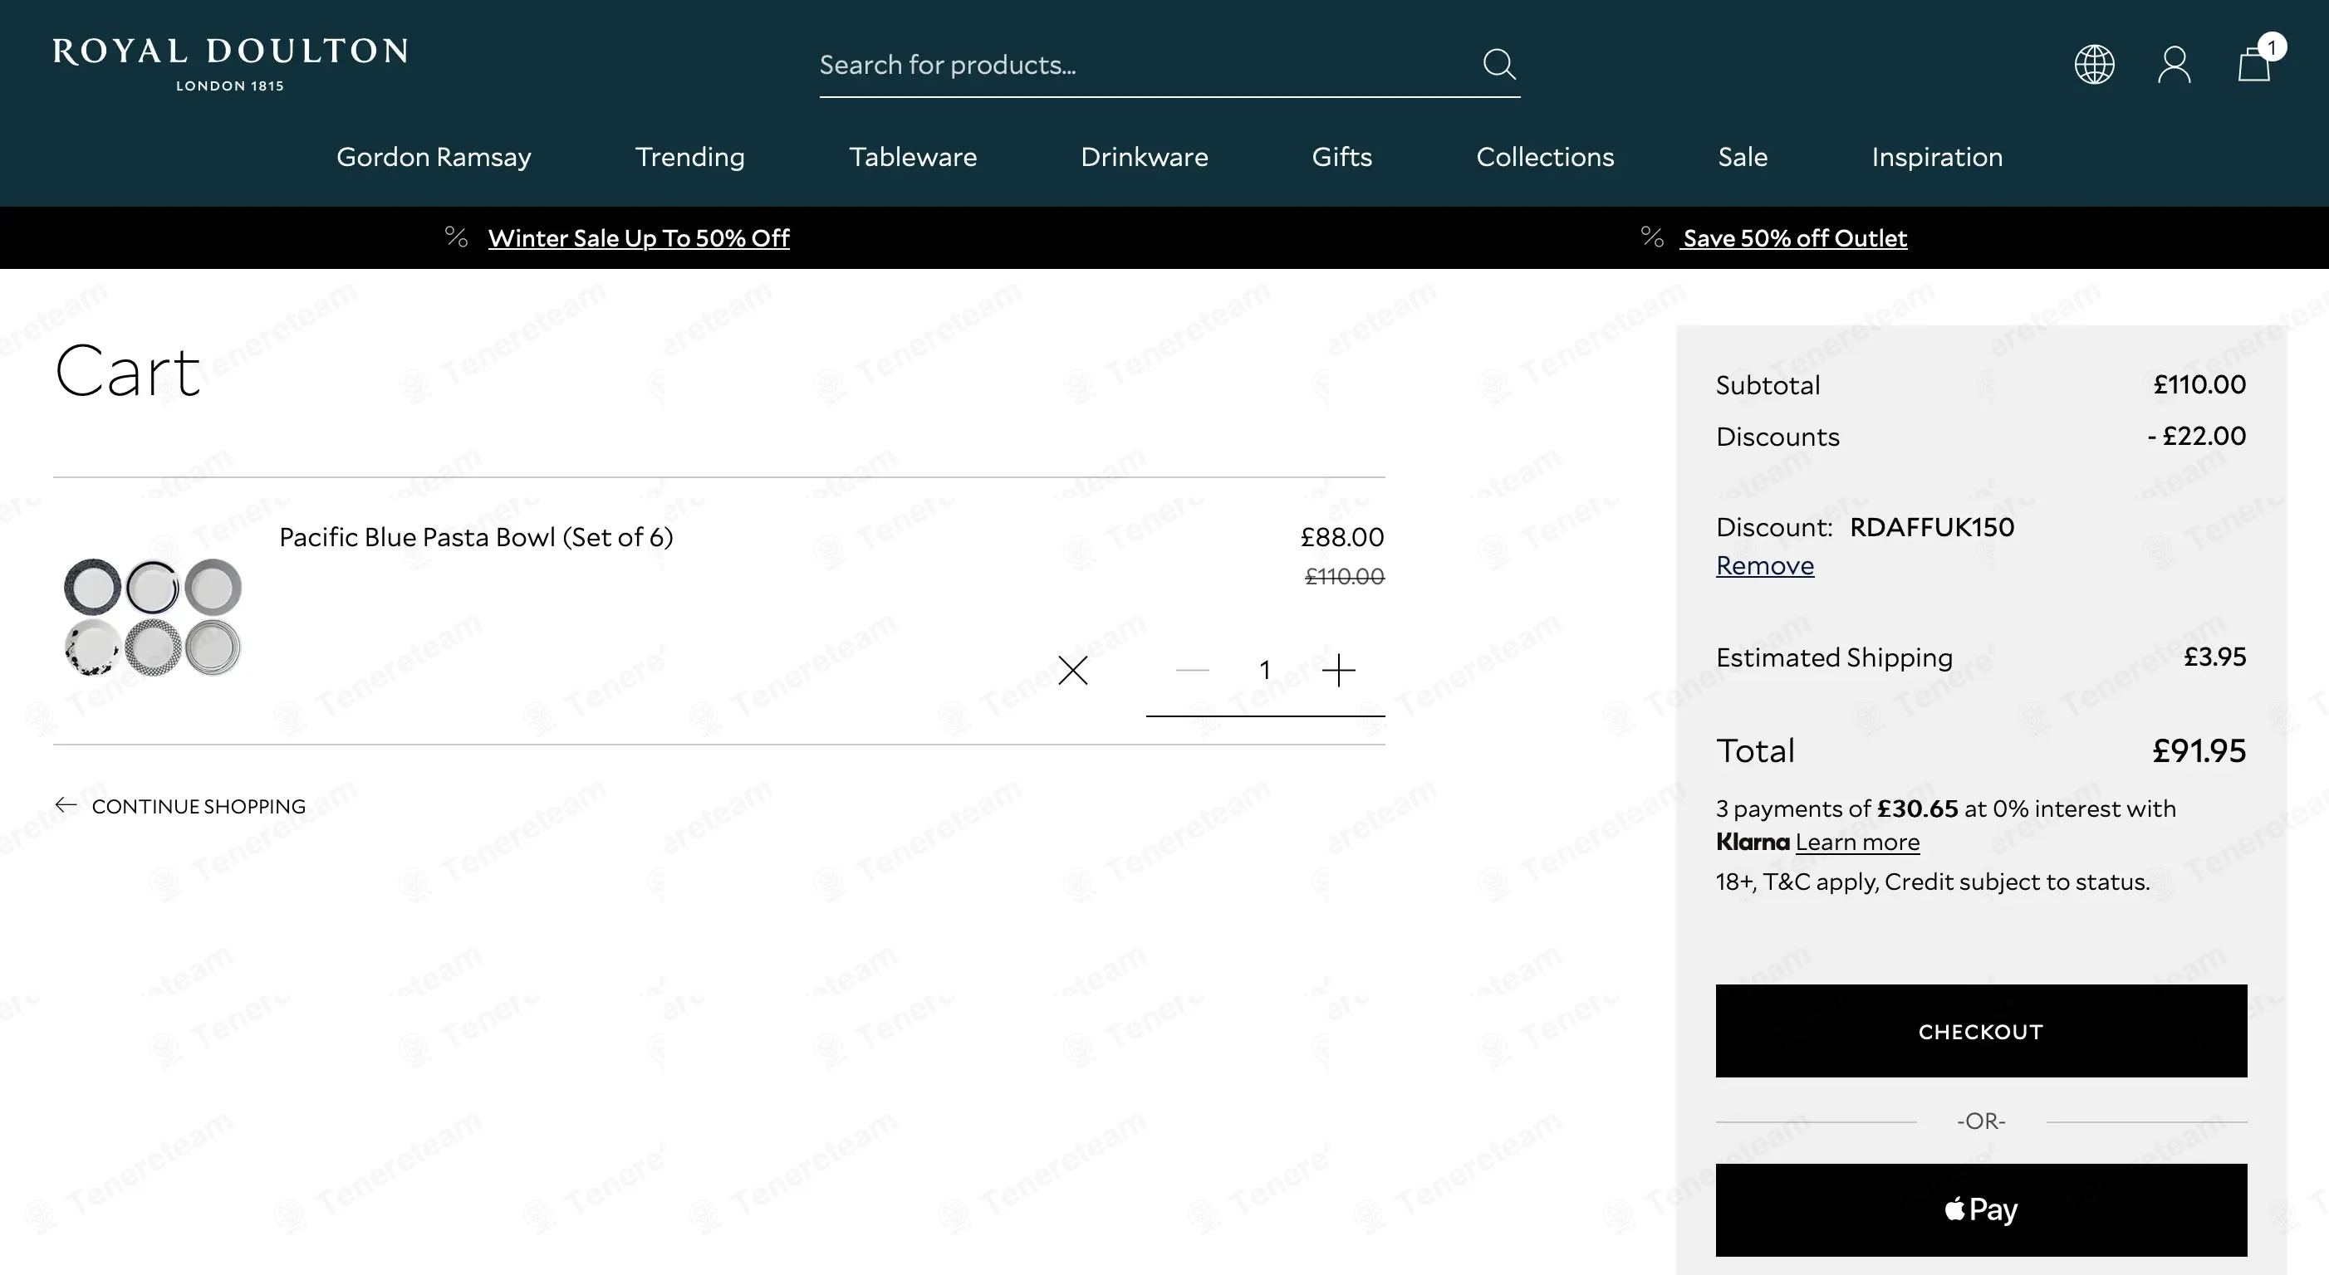Screen dimensions: 2329x1275
Task: Click the percent icon beside Winter Sale
Action: [x=457, y=237]
